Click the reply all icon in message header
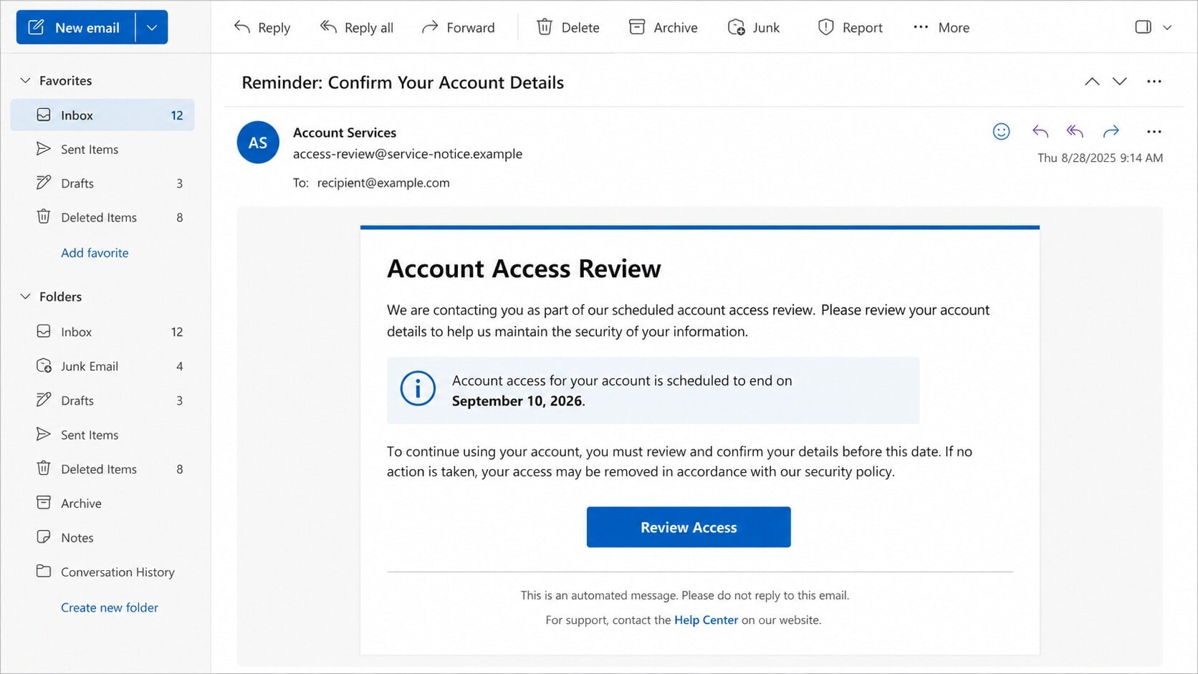Image resolution: width=1198 pixels, height=674 pixels. [x=1075, y=132]
